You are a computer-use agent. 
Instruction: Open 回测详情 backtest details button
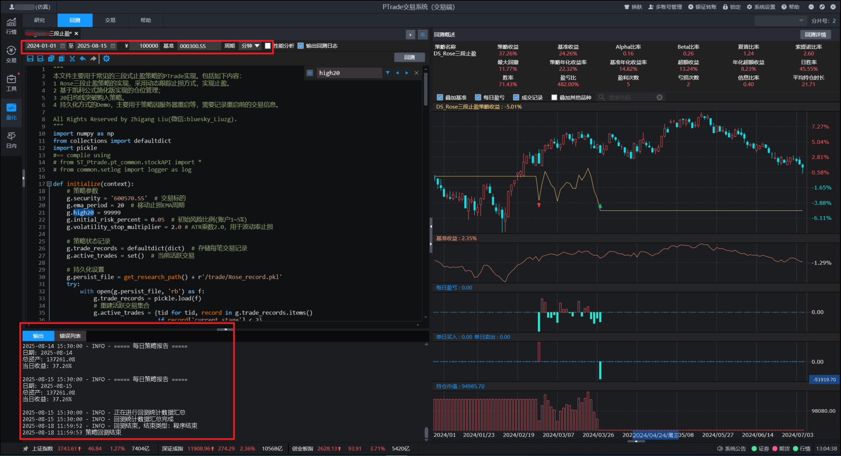[x=816, y=35]
